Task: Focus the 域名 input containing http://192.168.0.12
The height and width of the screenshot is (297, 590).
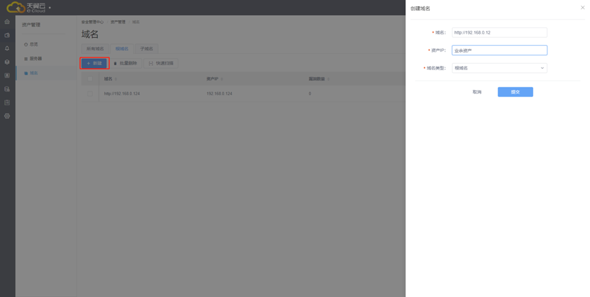Action: click(x=500, y=33)
